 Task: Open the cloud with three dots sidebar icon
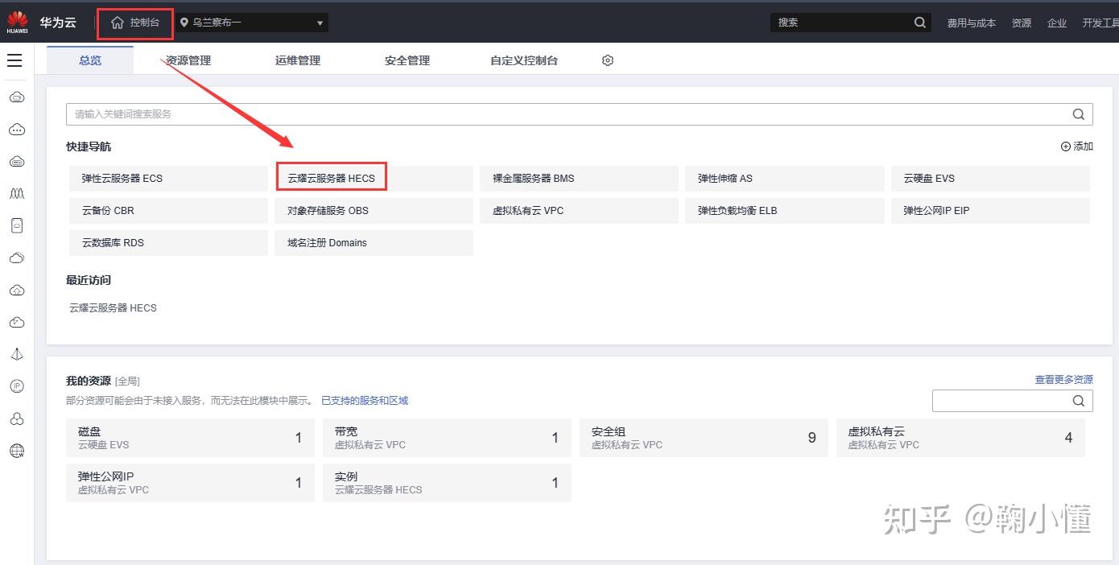coord(17,130)
